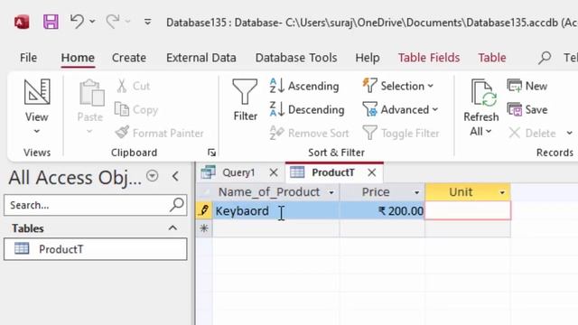Save the database with the floppy disk icon

tap(51, 22)
